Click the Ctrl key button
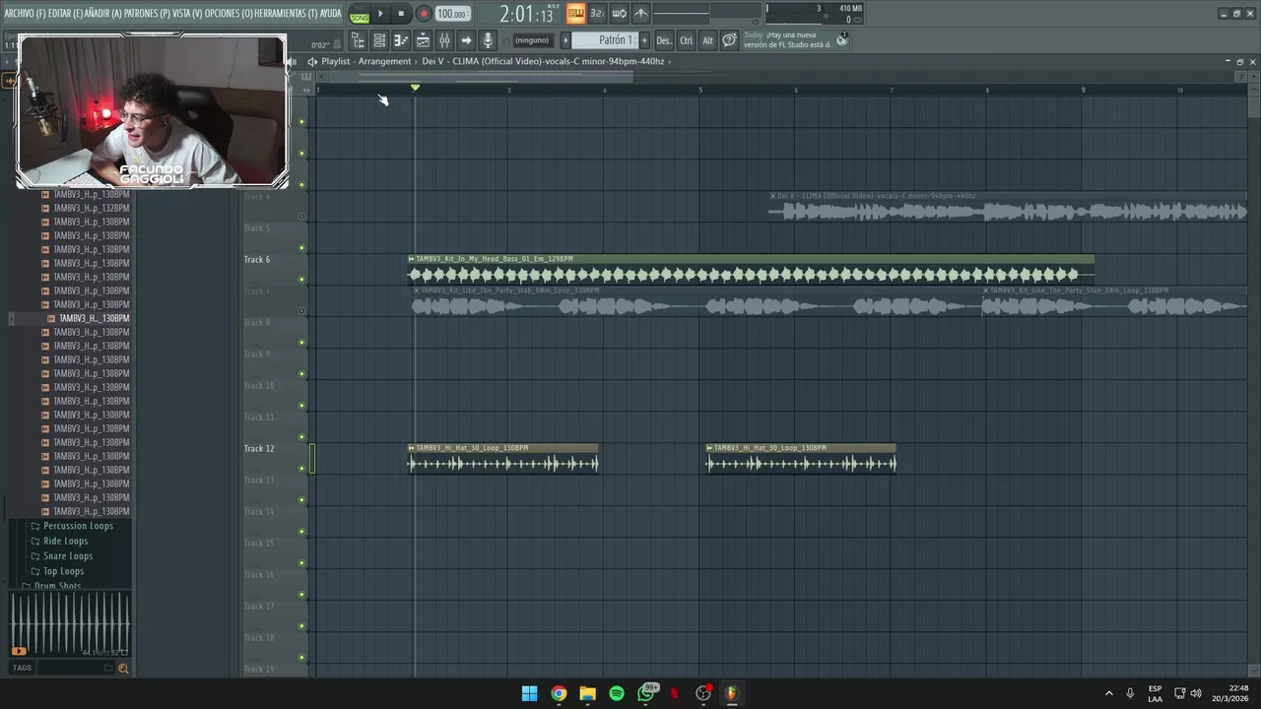Viewport: 1261px width, 709px height. (687, 40)
